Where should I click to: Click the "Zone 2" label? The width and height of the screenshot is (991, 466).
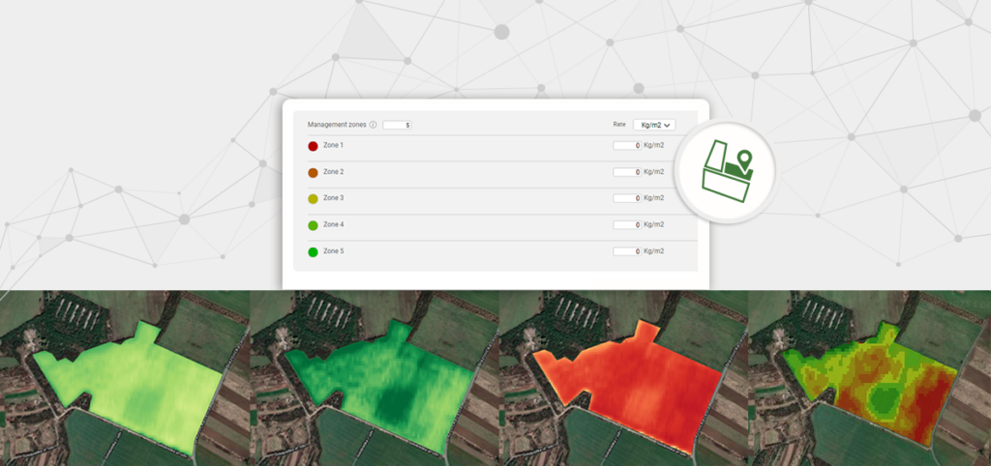click(x=333, y=172)
